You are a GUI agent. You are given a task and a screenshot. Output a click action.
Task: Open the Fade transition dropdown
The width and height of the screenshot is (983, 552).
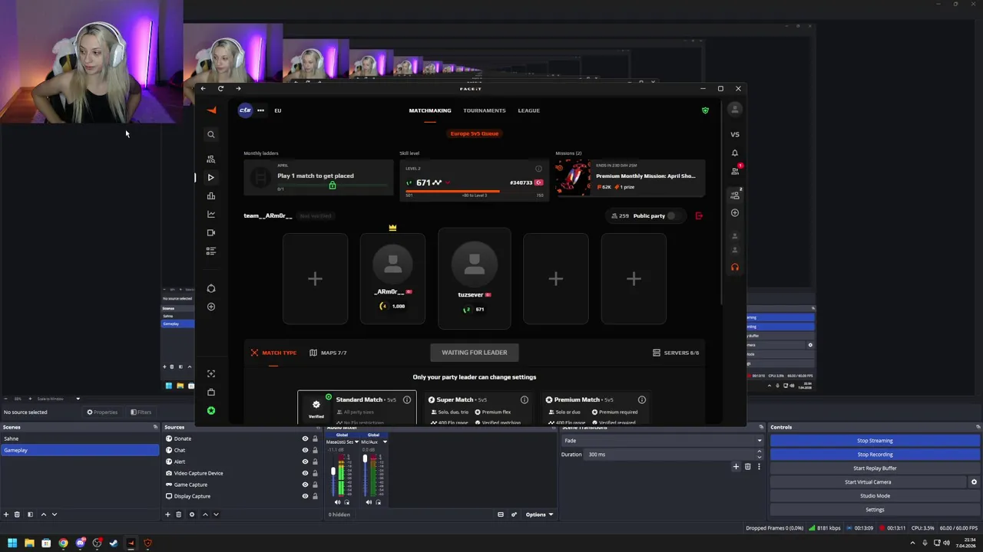[x=663, y=441]
